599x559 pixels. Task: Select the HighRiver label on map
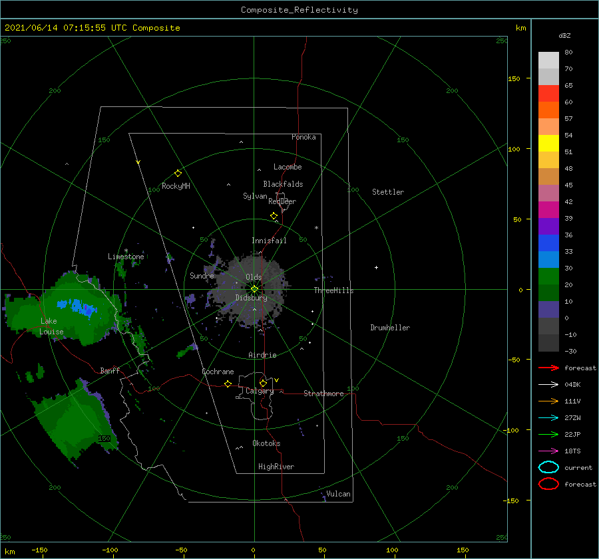tap(276, 467)
